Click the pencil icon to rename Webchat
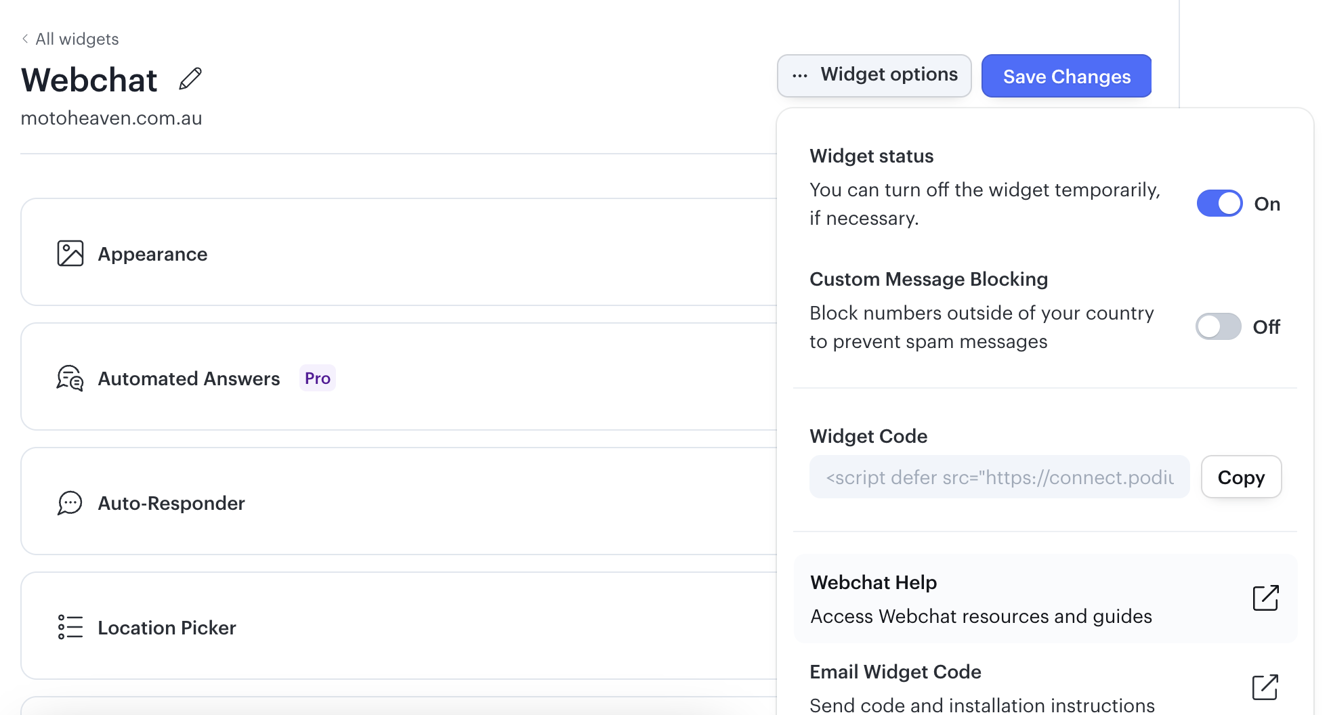The width and height of the screenshot is (1329, 715). 189,79
